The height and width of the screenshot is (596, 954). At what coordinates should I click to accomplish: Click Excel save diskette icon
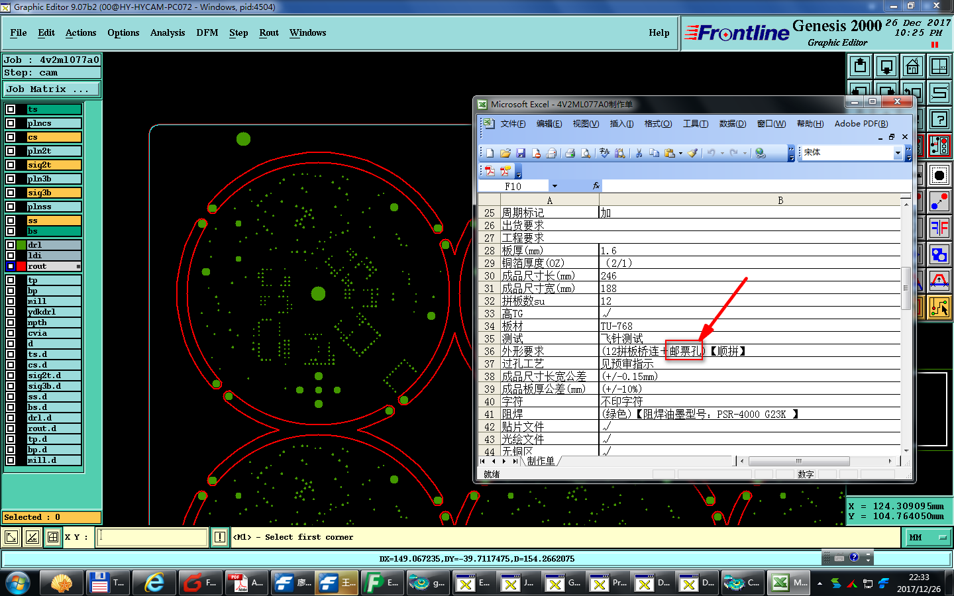tap(521, 153)
